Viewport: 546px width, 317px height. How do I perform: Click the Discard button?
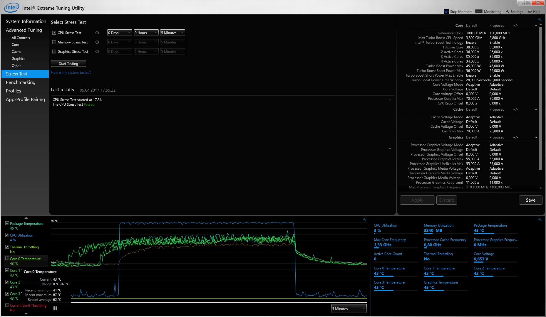coord(447,200)
